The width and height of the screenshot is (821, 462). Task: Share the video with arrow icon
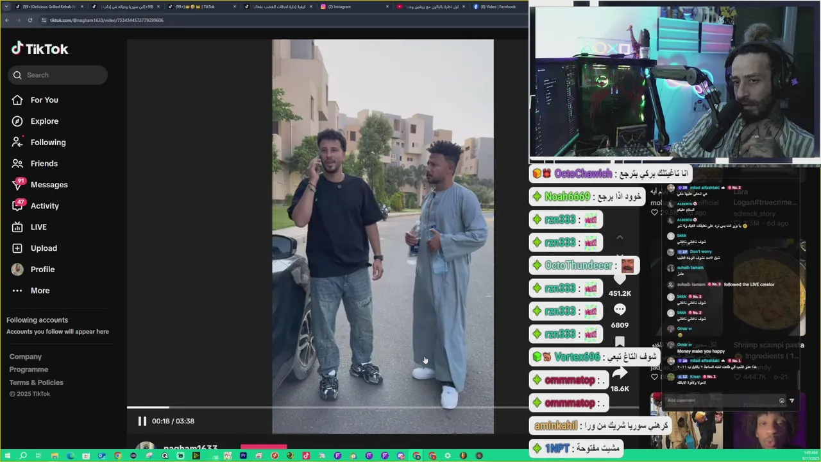[620, 373]
